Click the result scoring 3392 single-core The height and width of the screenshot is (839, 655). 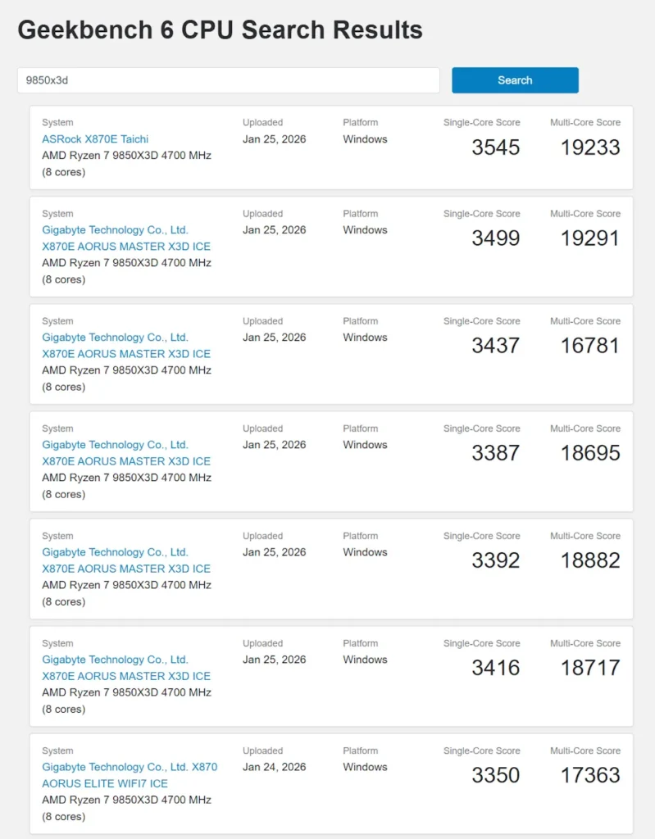pos(495,560)
